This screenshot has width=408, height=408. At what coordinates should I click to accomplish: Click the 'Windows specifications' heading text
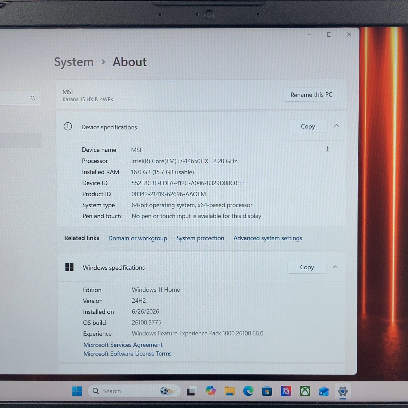coord(114,268)
